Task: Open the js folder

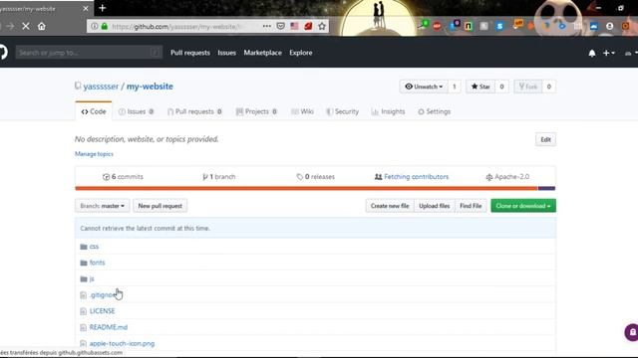Action: tap(92, 278)
